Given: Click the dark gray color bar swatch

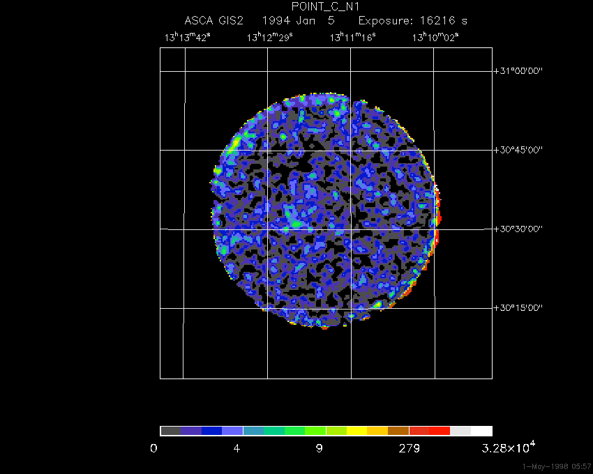Looking at the screenshot, I should pos(170,431).
